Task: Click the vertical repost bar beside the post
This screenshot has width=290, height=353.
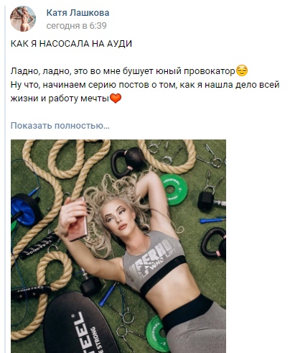Action: pyautogui.click(x=5, y=176)
